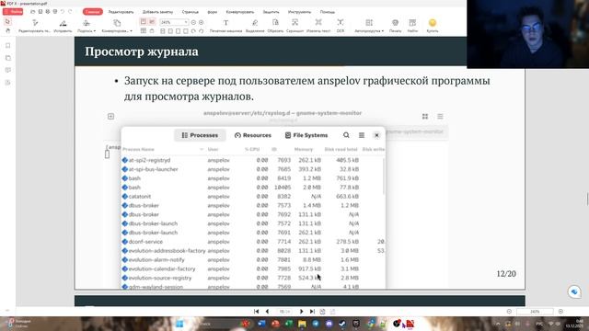
Task: Choose the hand pan tool
Action: tap(8, 30)
